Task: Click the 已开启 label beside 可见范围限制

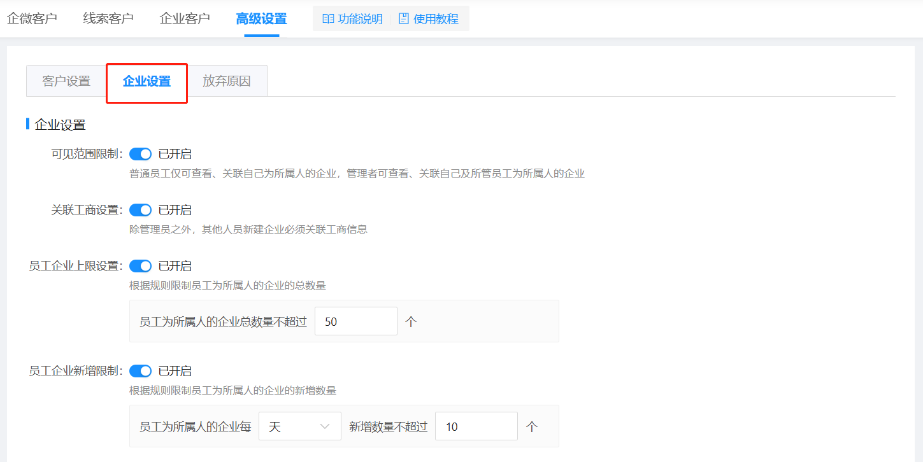Action: (175, 154)
